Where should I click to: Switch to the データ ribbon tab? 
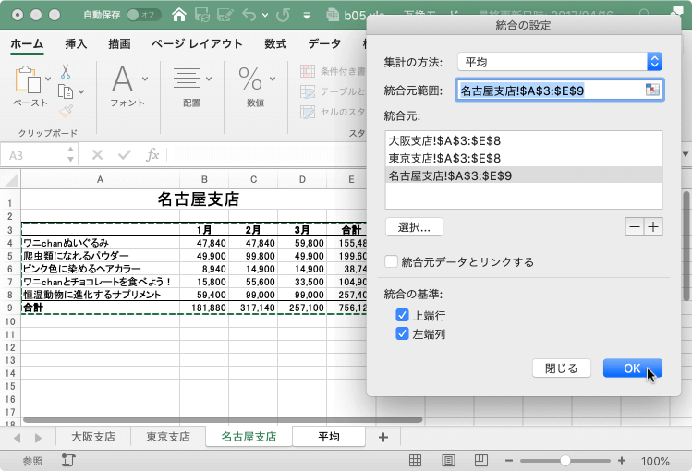(324, 43)
